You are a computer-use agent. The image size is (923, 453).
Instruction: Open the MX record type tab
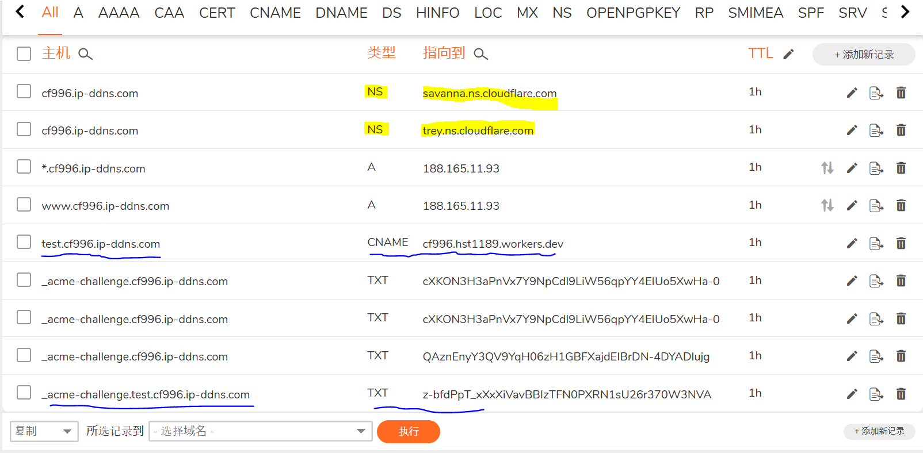point(527,13)
